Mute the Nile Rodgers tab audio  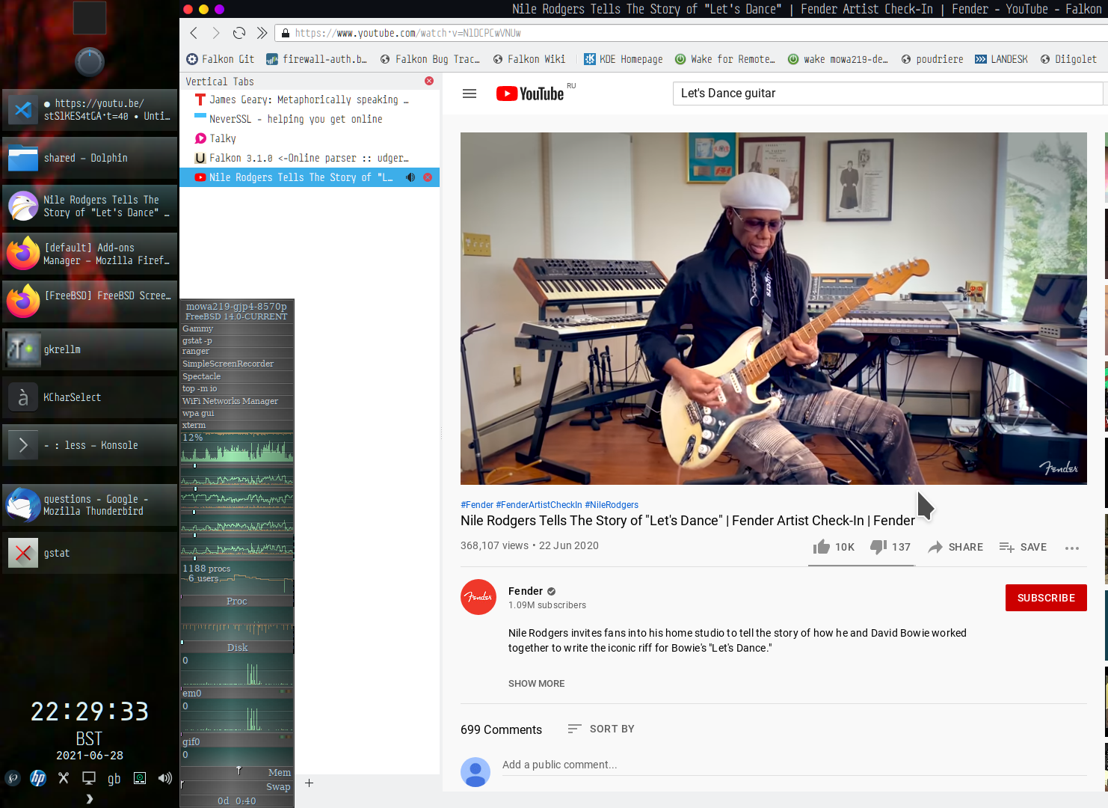click(410, 177)
